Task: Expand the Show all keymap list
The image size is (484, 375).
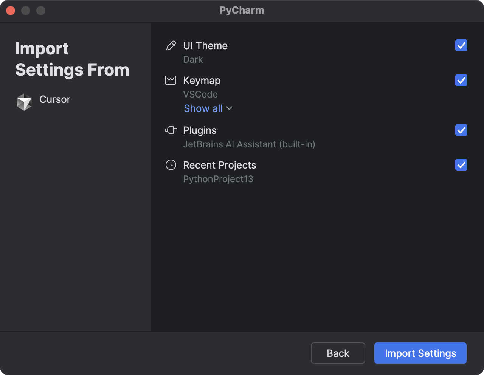Action: tap(203, 108)
